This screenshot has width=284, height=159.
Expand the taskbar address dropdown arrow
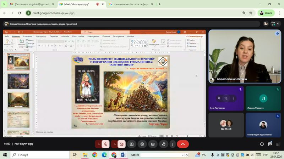(x=182, y=155)
